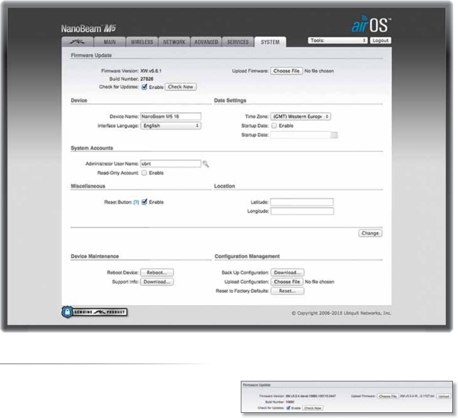Viewport: 458px width, 418px height.
Task: Click the key icon to change password
Action: pos(205,164)
